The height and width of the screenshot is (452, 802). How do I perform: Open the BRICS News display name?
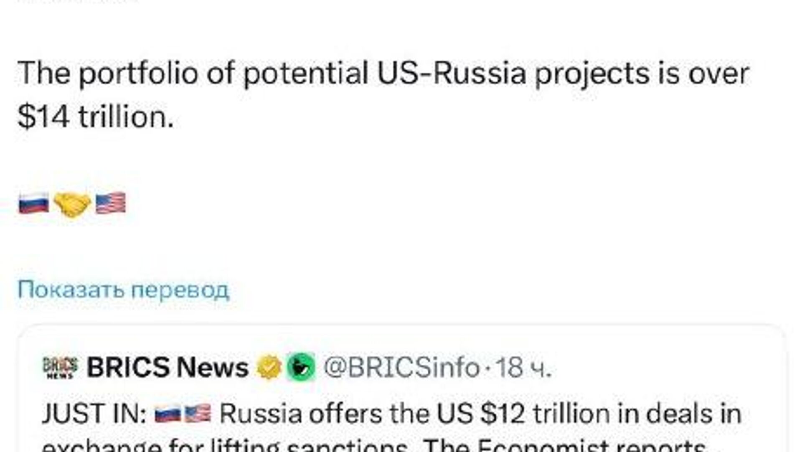point(168,367)
